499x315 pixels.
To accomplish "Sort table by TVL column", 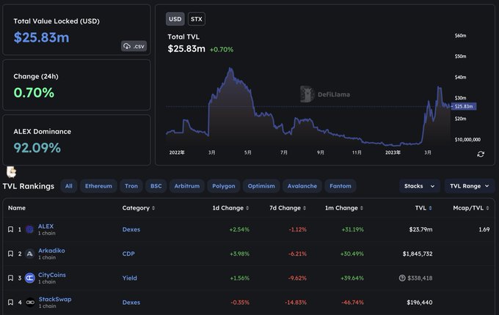I will point(423,208).
